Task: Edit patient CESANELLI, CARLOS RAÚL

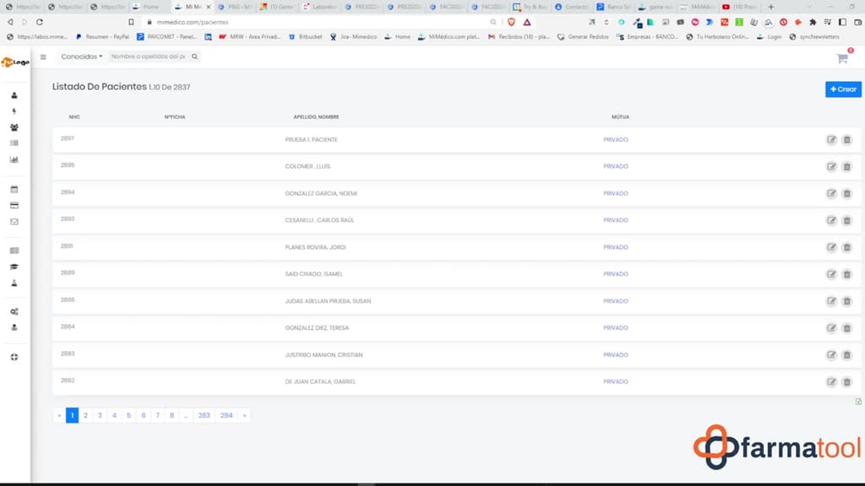Action: (831, 220)
